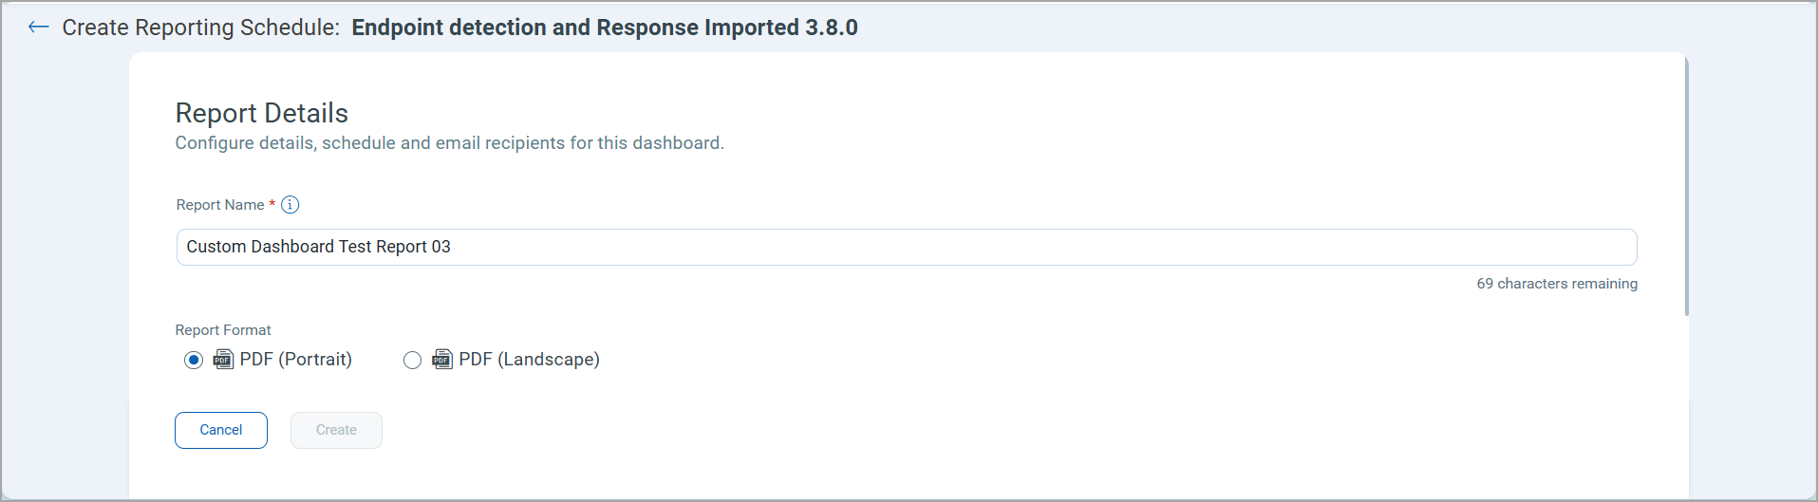Focus the Report Name input field
The width and height of the screenshot is (1818, 502).
point(906,247)
